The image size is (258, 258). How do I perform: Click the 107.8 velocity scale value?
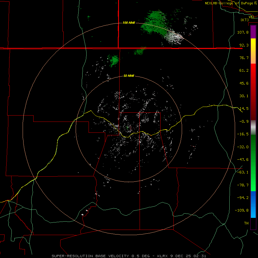(243, 32)
